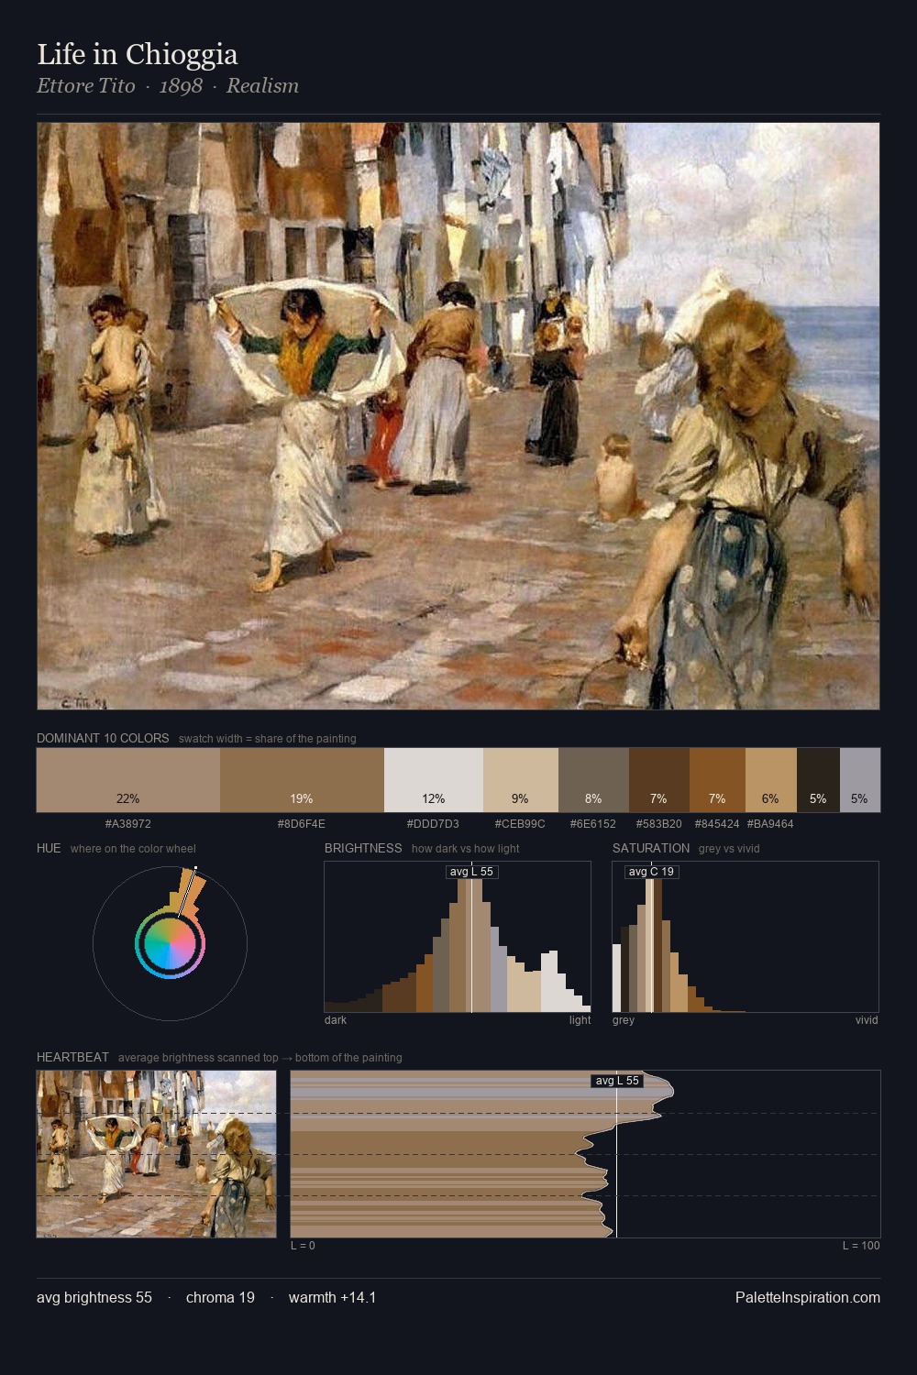Click the hex code "#6E6152" label
This screenshot has width=917, height=1375.
coord(593,823)
